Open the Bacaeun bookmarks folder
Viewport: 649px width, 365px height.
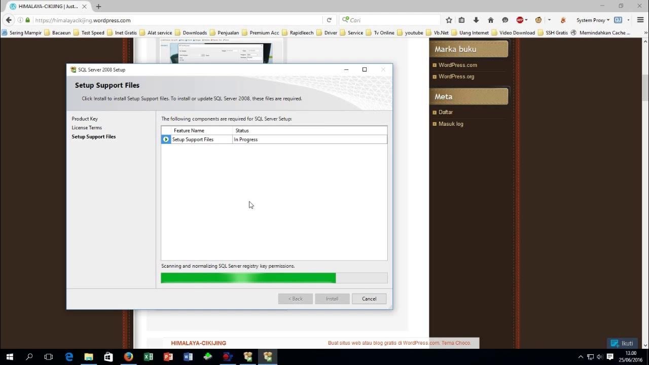coord(57,32)
